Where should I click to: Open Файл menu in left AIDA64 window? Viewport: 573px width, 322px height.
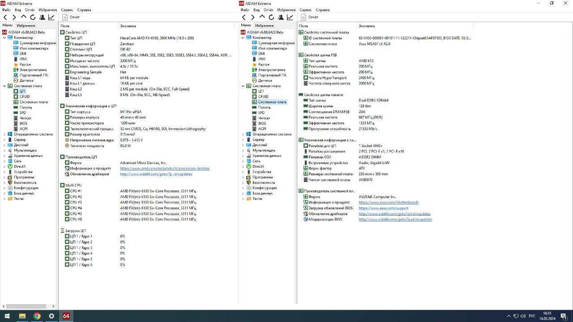[x=6, y=9]
